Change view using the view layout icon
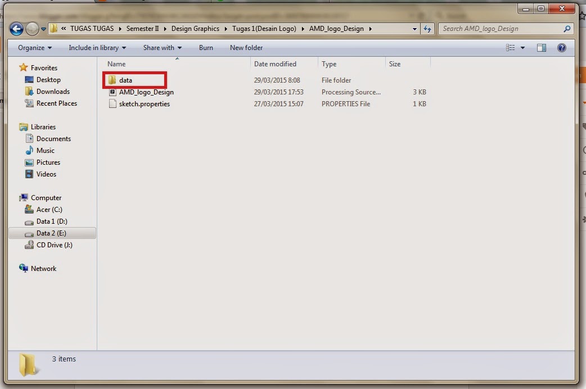Image resolution: width=586 pixels, height=389 pixels. pyautogui.click(x=511, y=48)
